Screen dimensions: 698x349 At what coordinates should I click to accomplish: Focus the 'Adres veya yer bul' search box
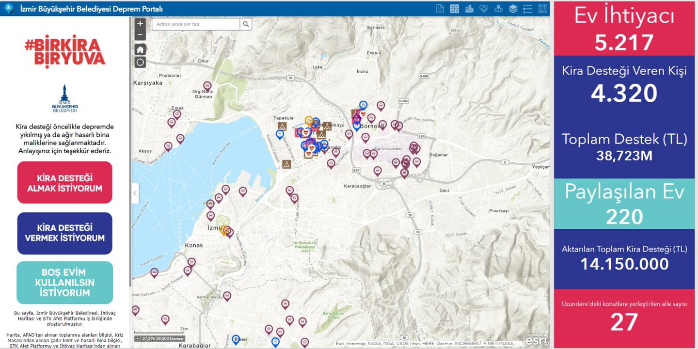pos(196,24)
